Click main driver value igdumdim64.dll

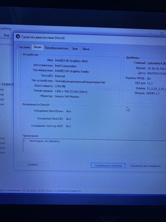157,63
